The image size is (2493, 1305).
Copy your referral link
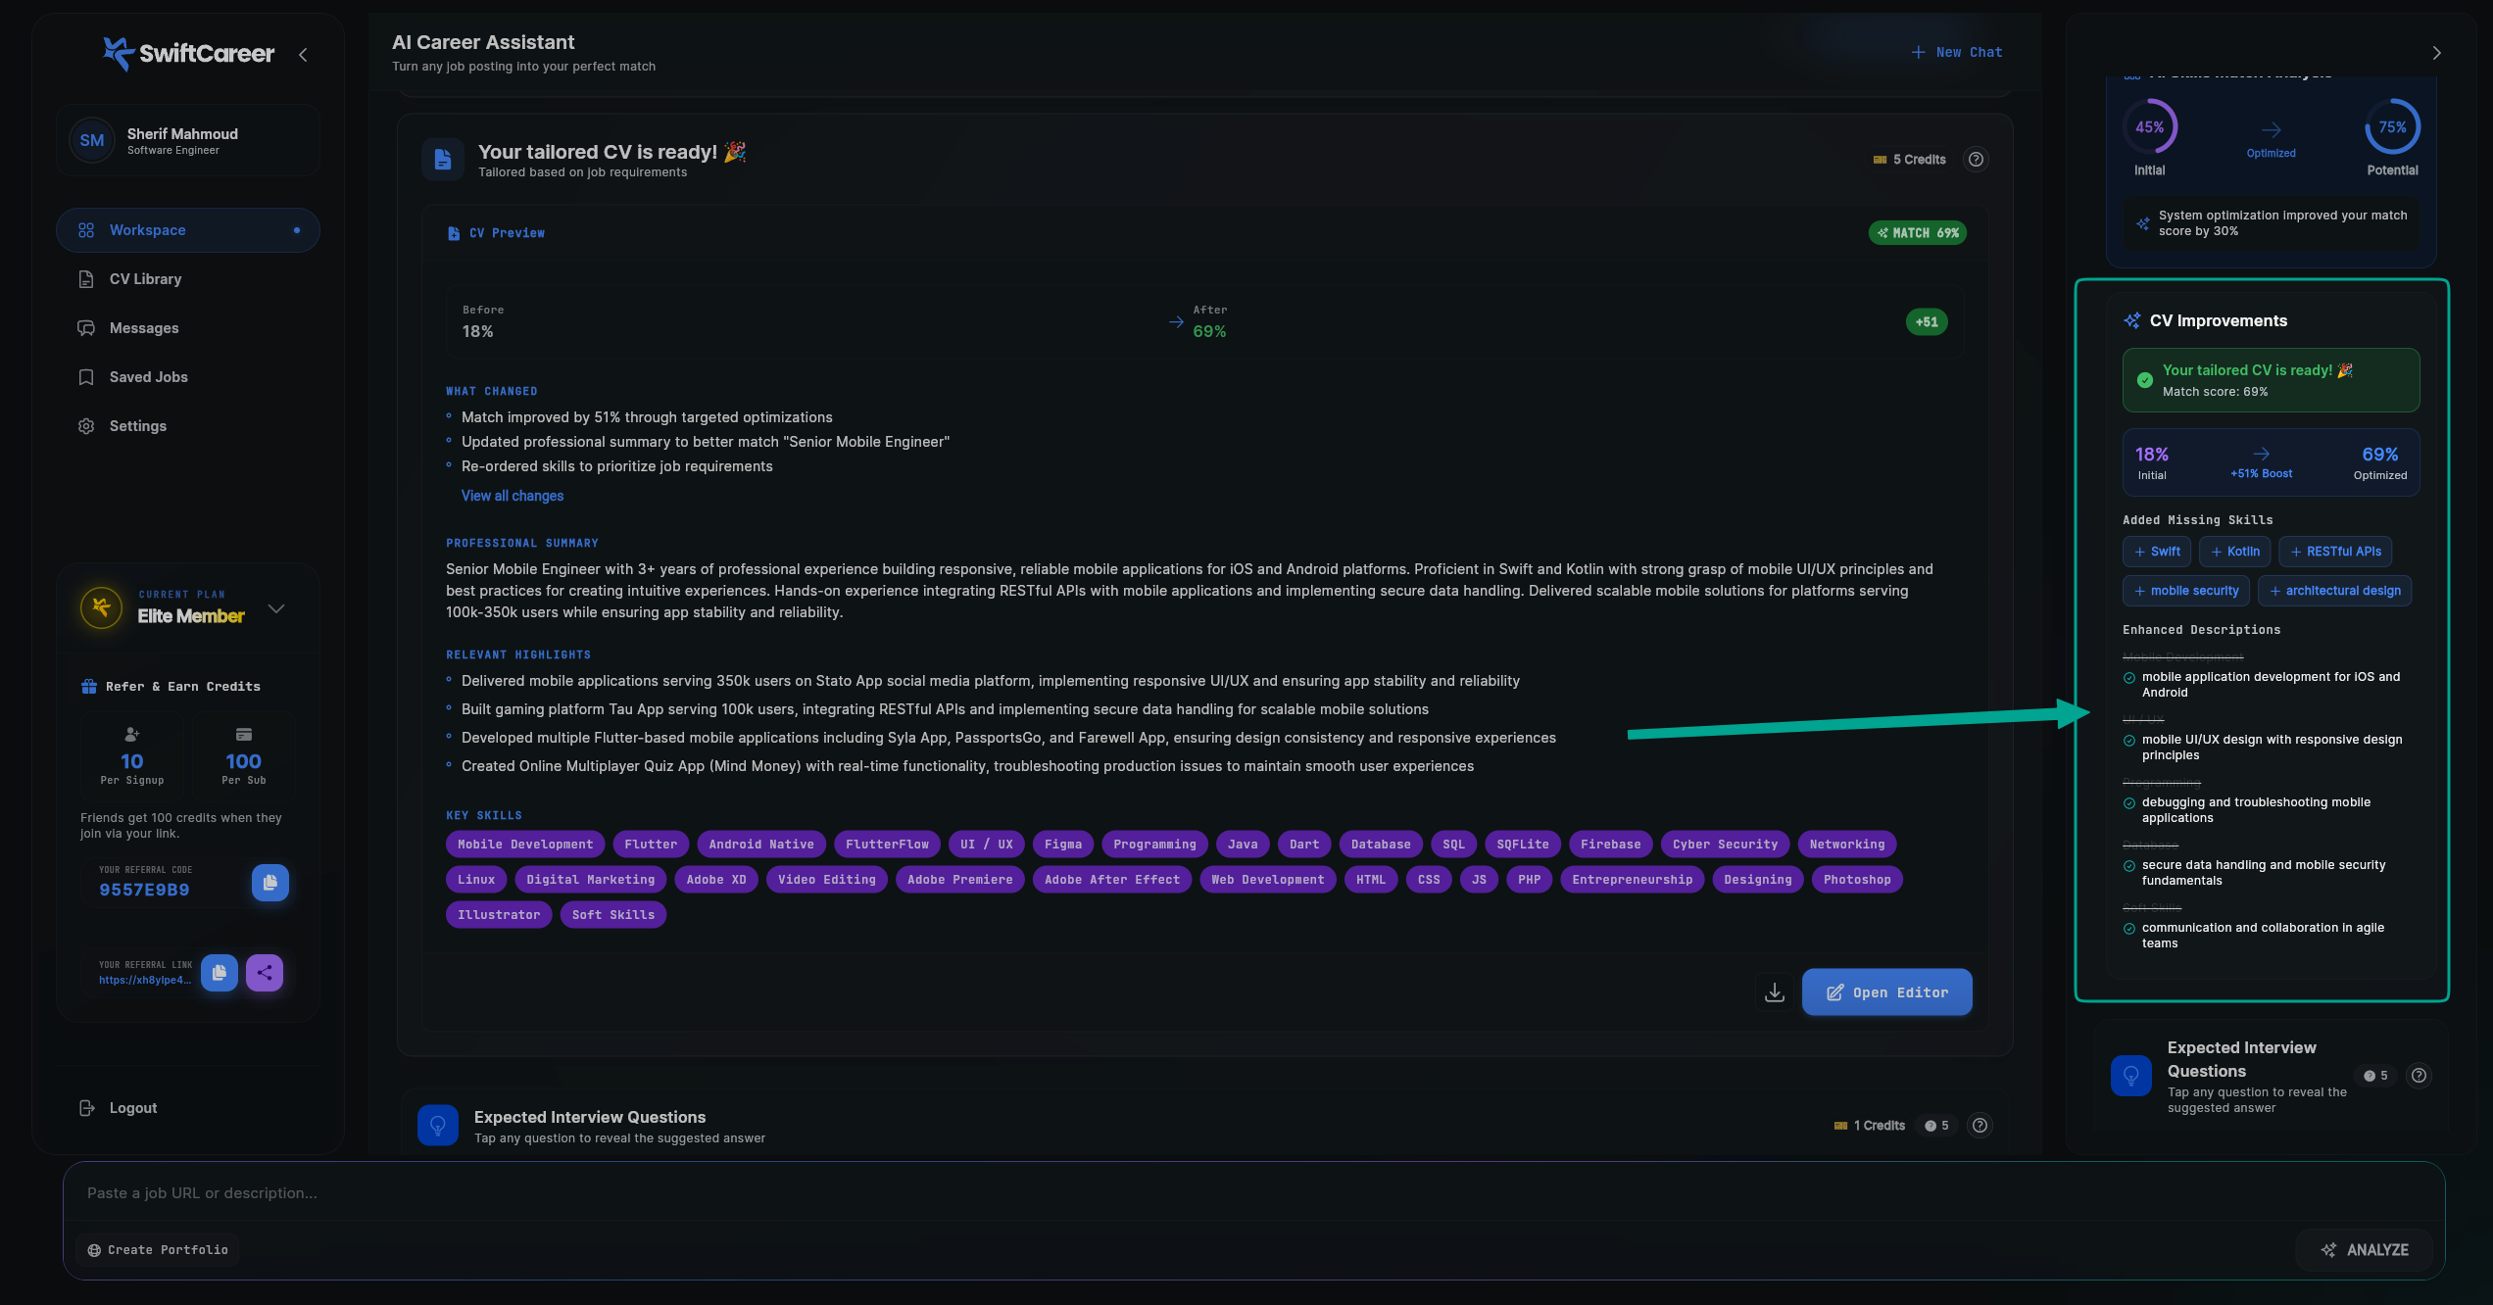[219, 972]
